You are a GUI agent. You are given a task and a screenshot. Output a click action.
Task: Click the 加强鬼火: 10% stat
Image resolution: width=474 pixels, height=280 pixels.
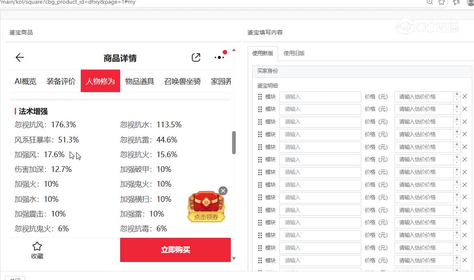tap(146, 184)
